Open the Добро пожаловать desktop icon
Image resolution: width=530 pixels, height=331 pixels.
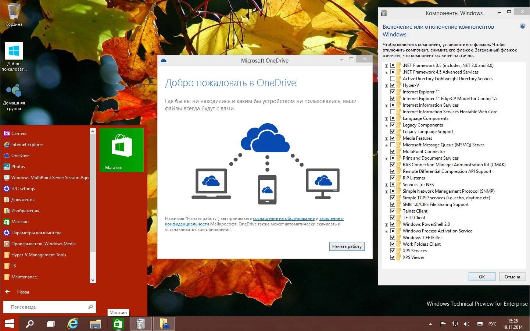(x=14, y=57)
